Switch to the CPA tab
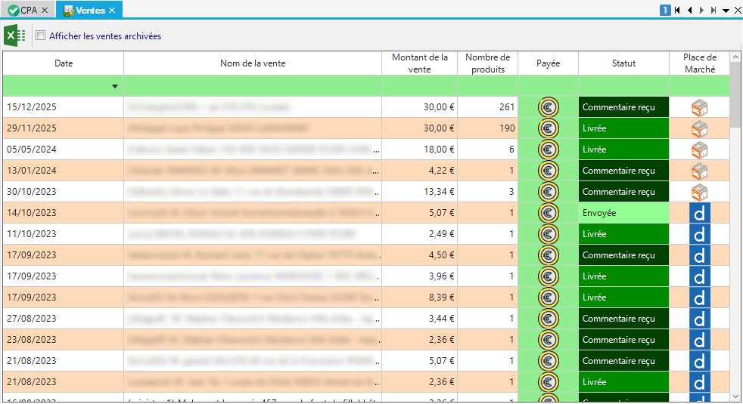Screen dimensions: 743x404 (29, 10)
